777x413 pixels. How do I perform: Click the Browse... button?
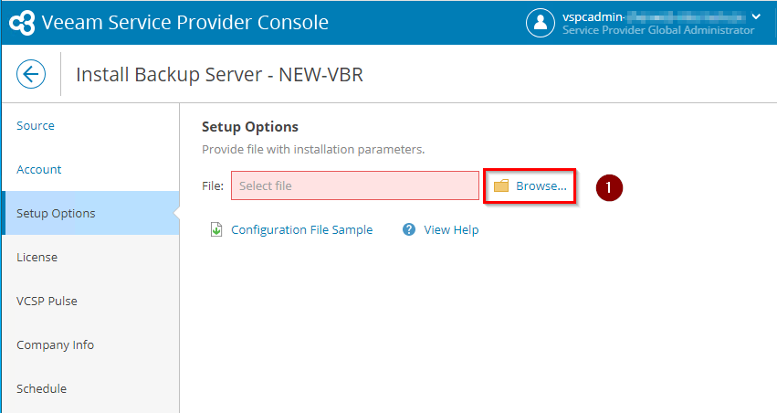pos(530,185)
